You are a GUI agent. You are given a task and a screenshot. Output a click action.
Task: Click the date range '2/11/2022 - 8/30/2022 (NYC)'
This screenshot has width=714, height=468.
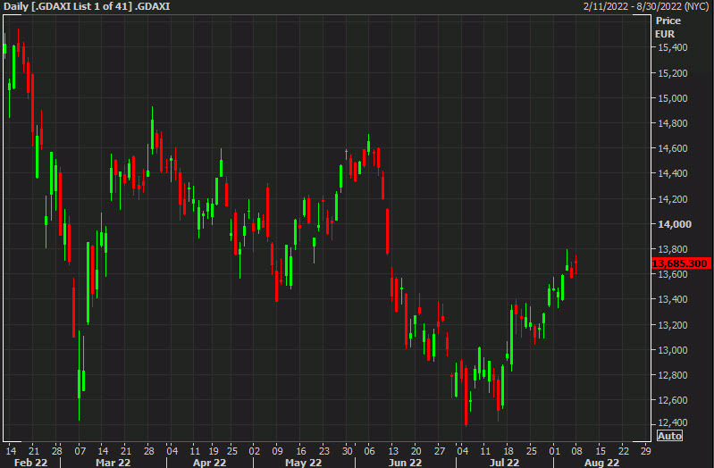pos(646,6)
